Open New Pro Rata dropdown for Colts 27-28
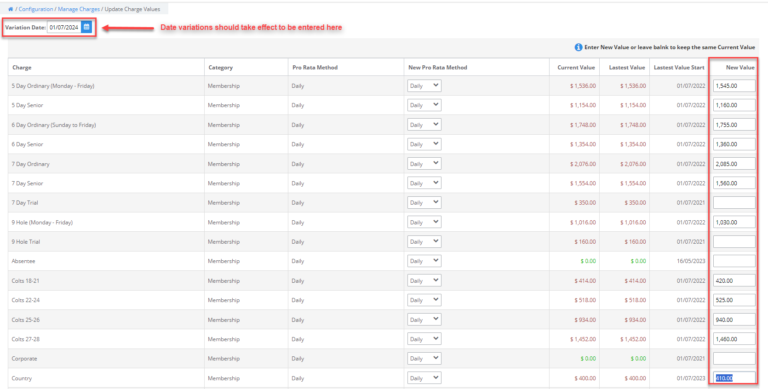Screen dimensions: 768x389 pos(424,339)
